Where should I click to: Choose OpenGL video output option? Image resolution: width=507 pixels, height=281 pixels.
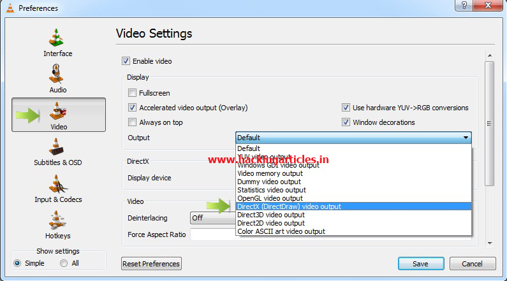(353, 198)
